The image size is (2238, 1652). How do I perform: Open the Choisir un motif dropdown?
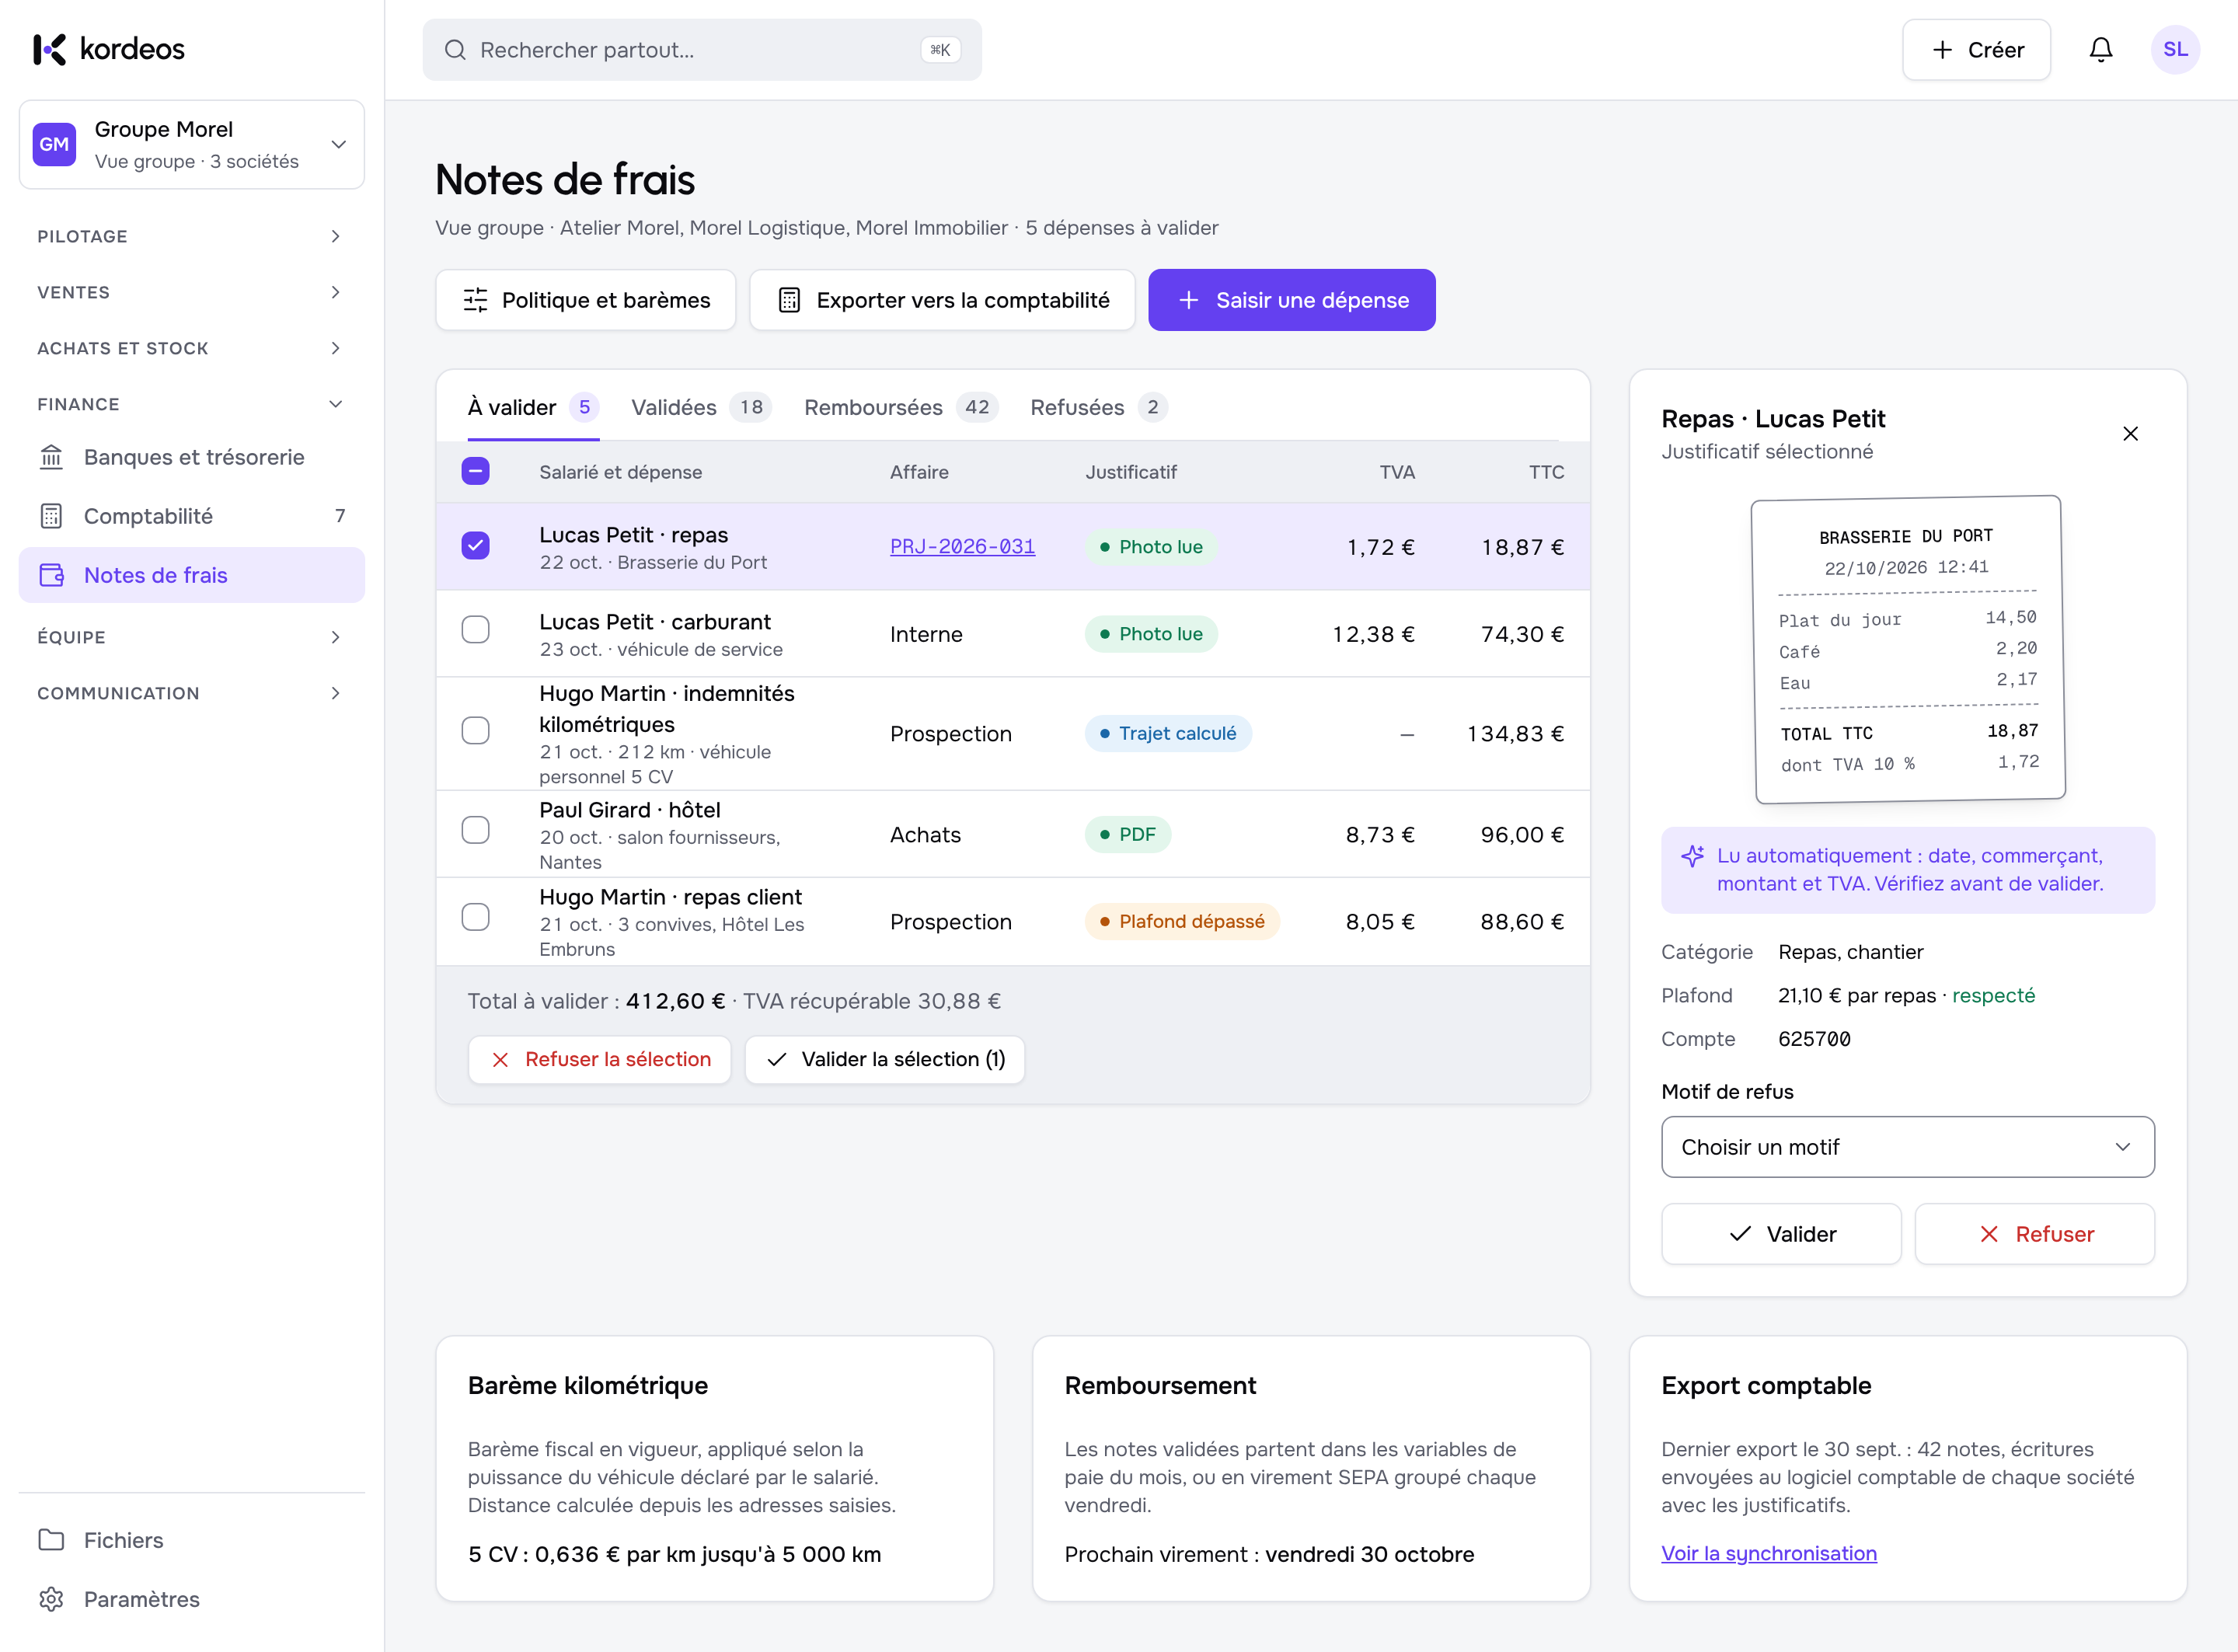1907,1147
